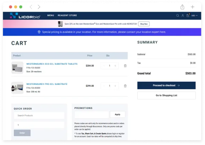Go back with browser back arrow
Image resolution: width=205 pixels, height=145 pixels.
coord(31,7)
